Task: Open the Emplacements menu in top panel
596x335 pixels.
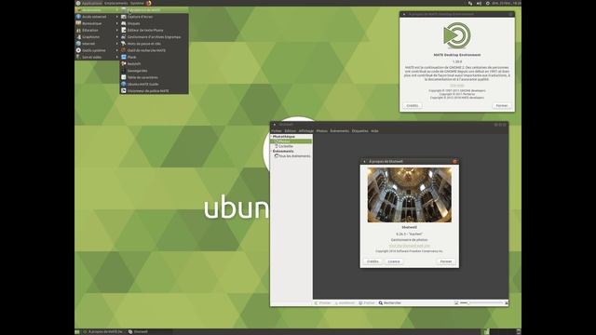Action: 115,3
